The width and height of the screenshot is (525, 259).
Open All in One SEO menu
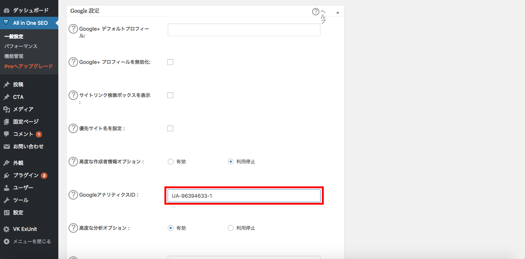pos(29,23)
